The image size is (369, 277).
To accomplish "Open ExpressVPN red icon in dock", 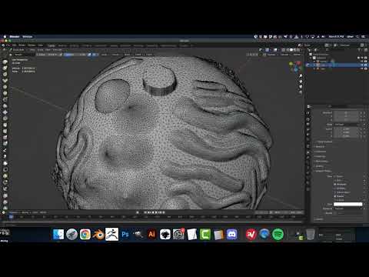I will coord(251,235).
